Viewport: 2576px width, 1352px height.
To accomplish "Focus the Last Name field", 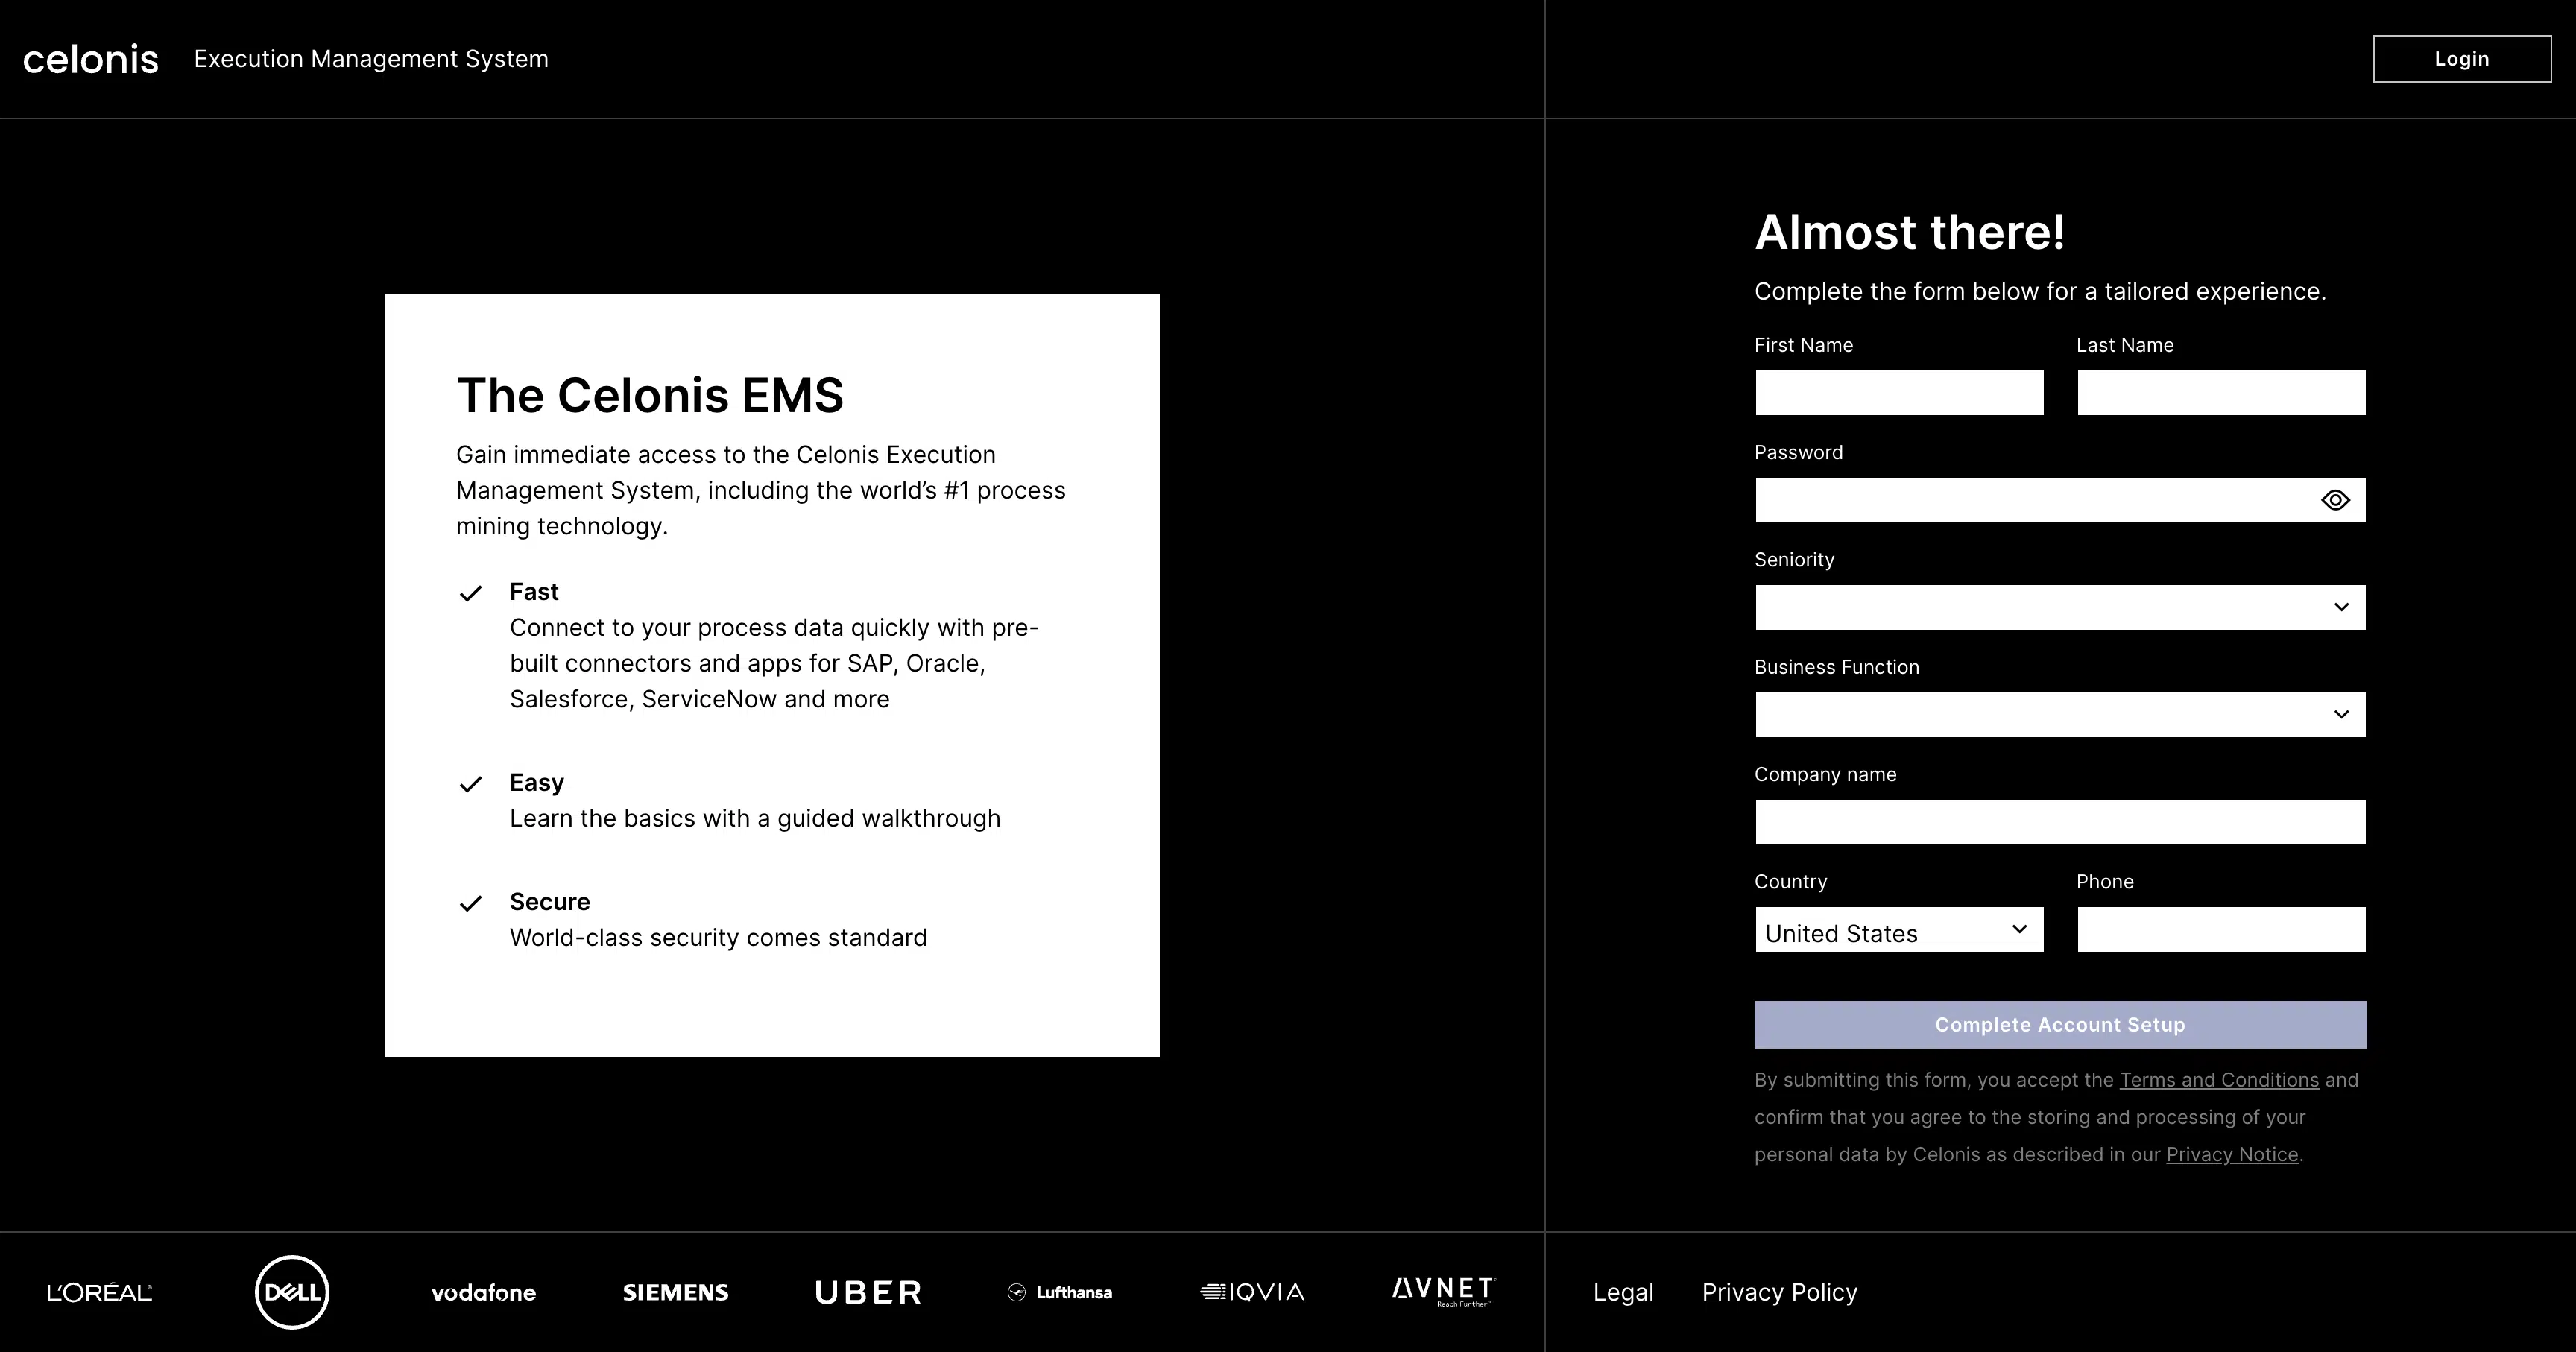I will [2221, 393].
